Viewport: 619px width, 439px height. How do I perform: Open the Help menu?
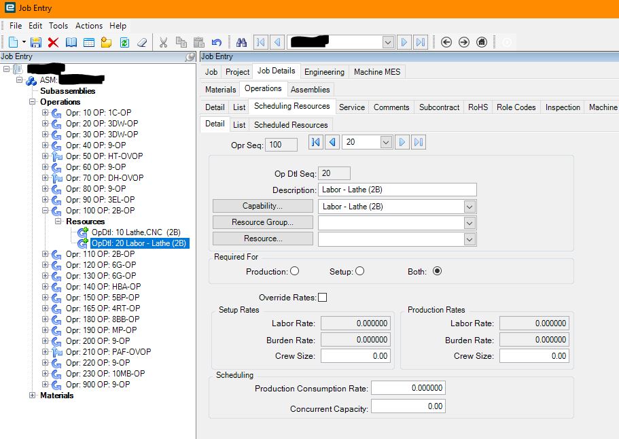point(118,26)
